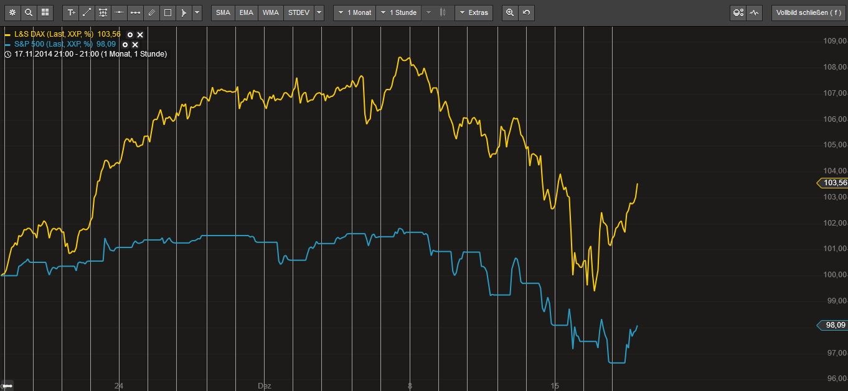Click the 24 date label on time axis
This screenshot has width=848, height=391.
point(119,386)
